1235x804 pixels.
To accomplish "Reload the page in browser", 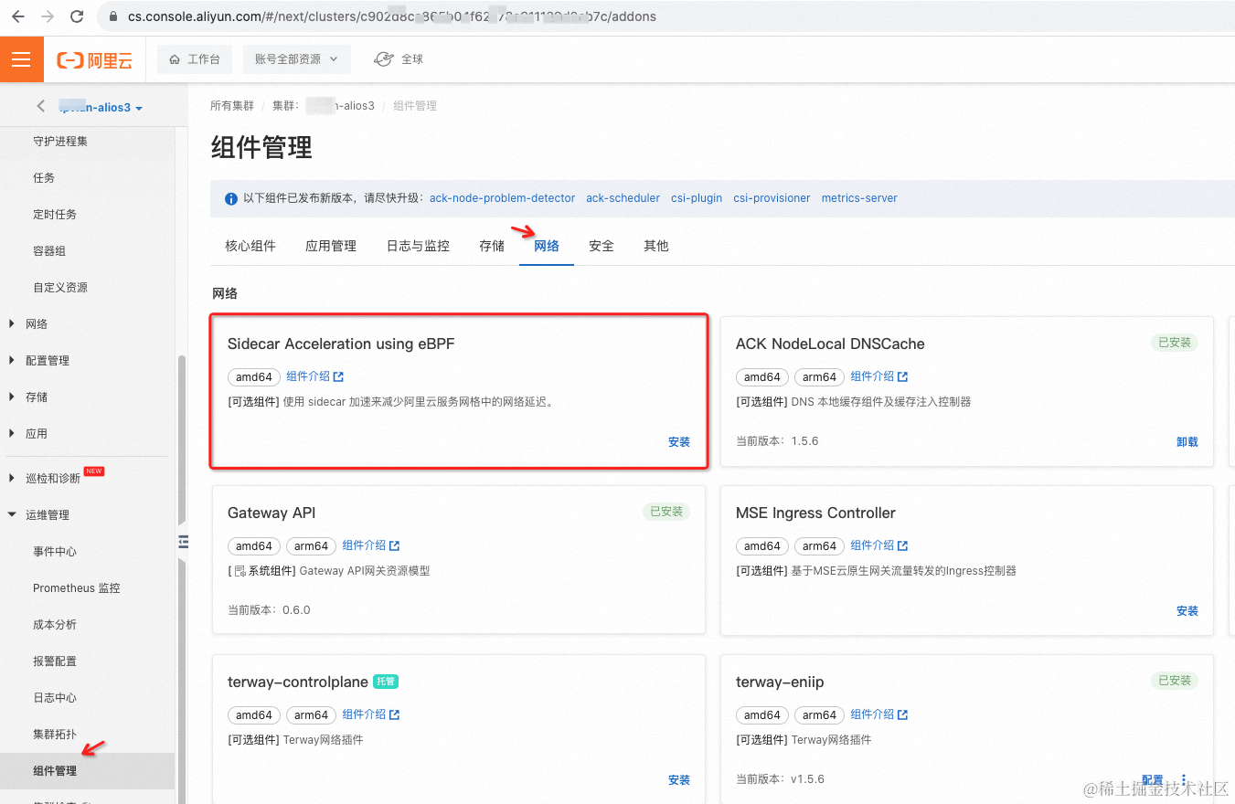I will click(x=77, y=16).
